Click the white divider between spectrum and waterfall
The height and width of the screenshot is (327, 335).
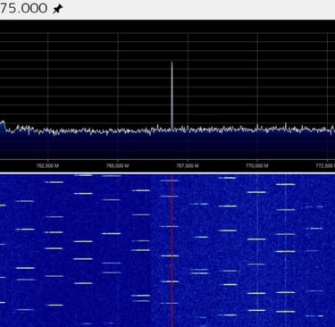click(x=167, y=172)
